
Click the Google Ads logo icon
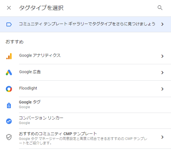pyautogui.click(x=9, y=73)
